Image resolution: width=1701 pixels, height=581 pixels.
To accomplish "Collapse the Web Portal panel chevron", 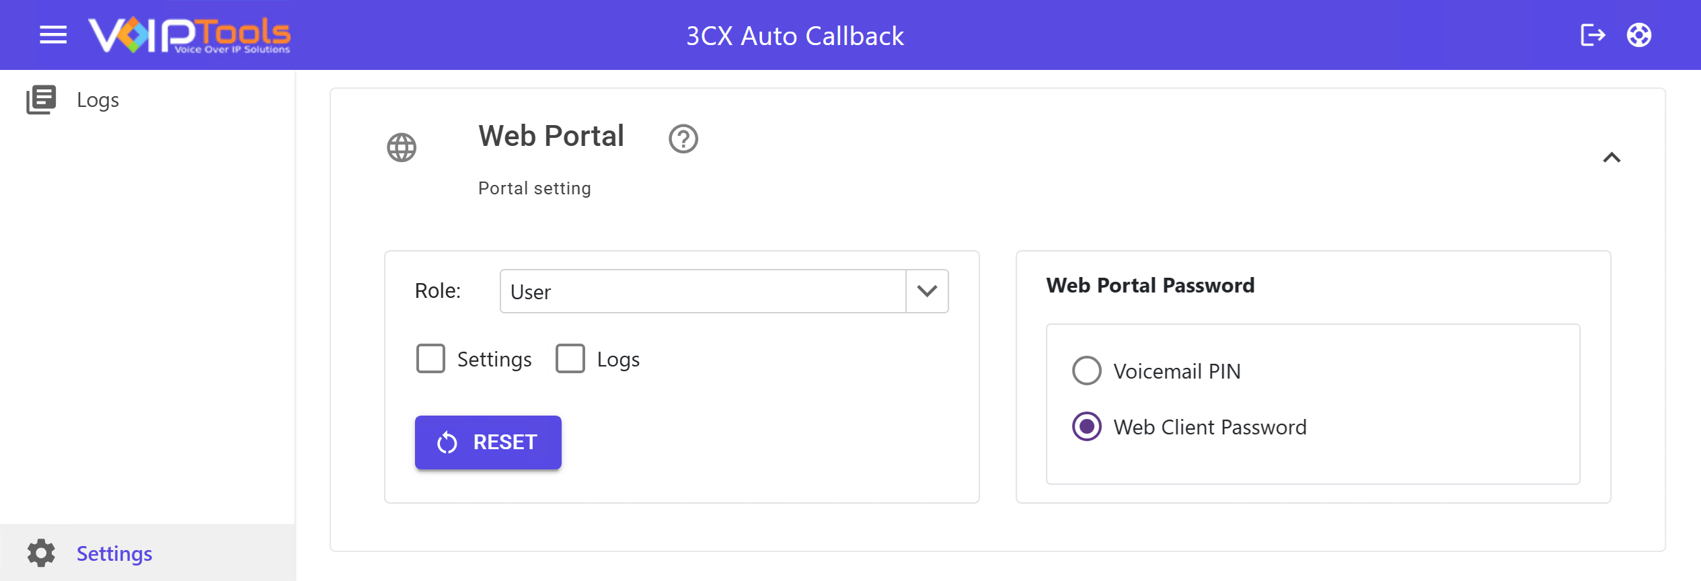I will point(1612,157).
